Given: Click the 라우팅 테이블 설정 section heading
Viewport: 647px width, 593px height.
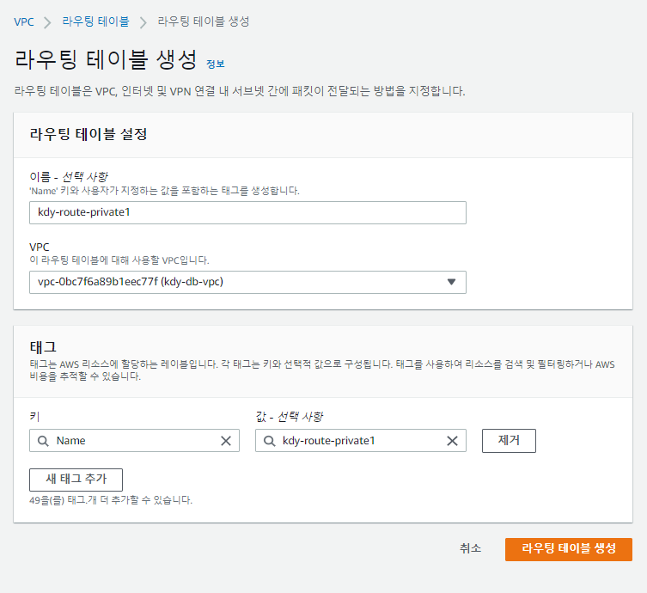Looking at the screenshot, I should (89, 134).
